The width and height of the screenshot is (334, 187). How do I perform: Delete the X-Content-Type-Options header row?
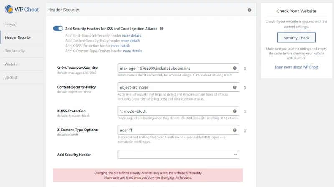[x=245, y=130]
